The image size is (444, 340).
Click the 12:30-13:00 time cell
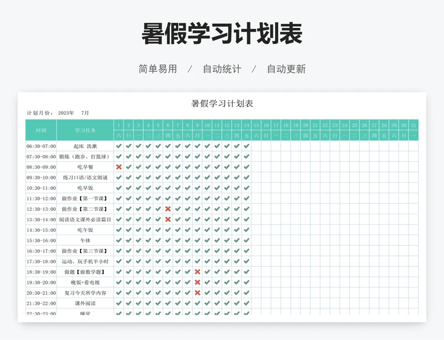click(41, 209)
